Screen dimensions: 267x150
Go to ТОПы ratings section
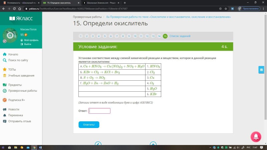coord(12,70)
